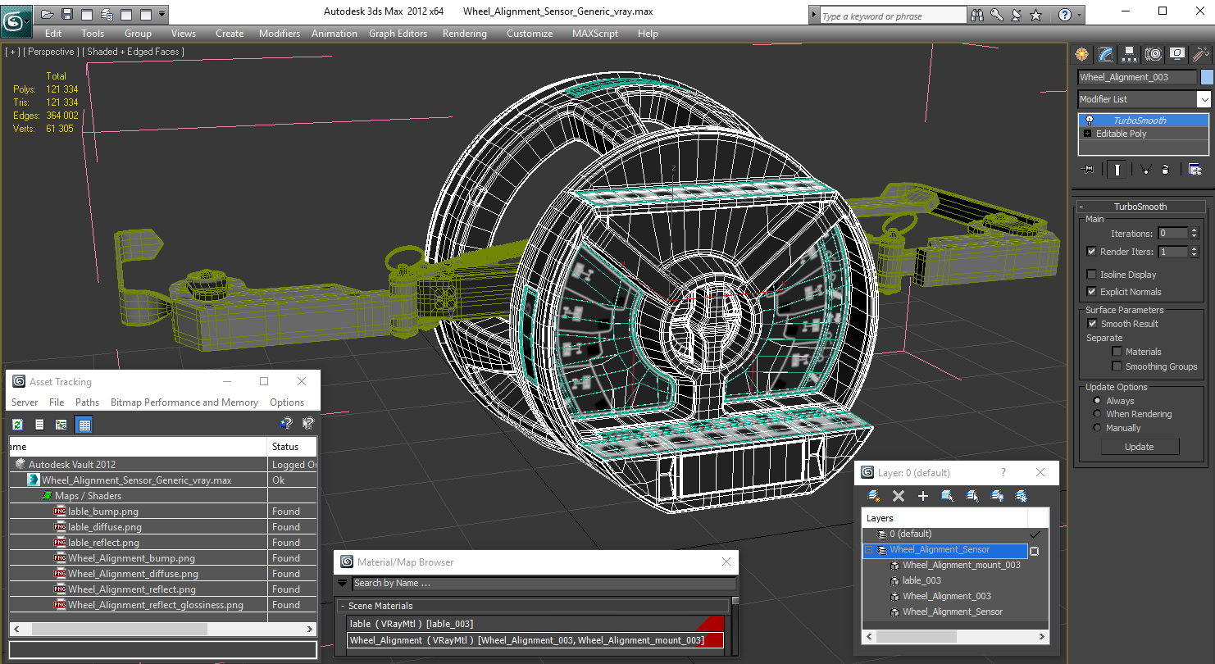1215x664 pixels.
Task: Expand Editable Poly sub-objects
Action: point(1087,134)
